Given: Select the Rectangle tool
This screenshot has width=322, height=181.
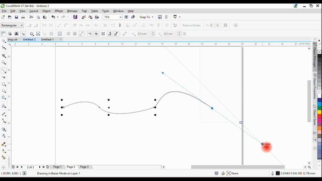Looking at the screenshot, I should 4,84.
